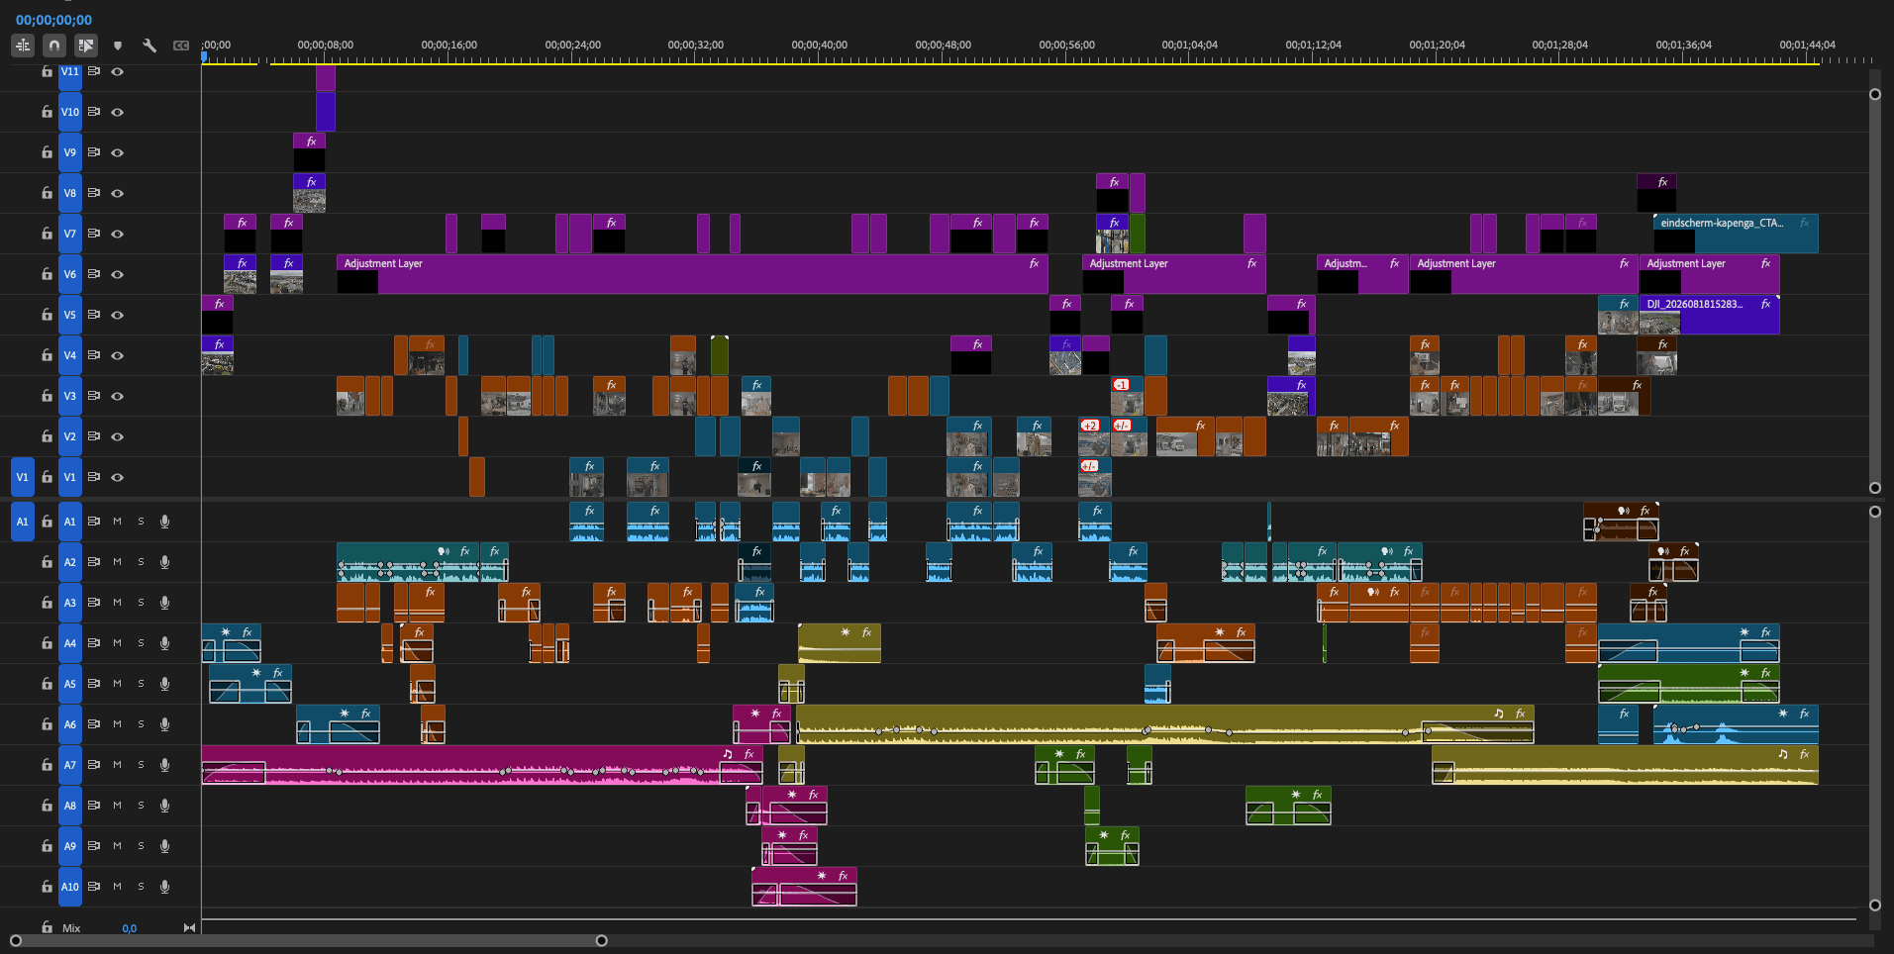
Task: Toggle sync lock for track A2
Action: coord(94,562)
